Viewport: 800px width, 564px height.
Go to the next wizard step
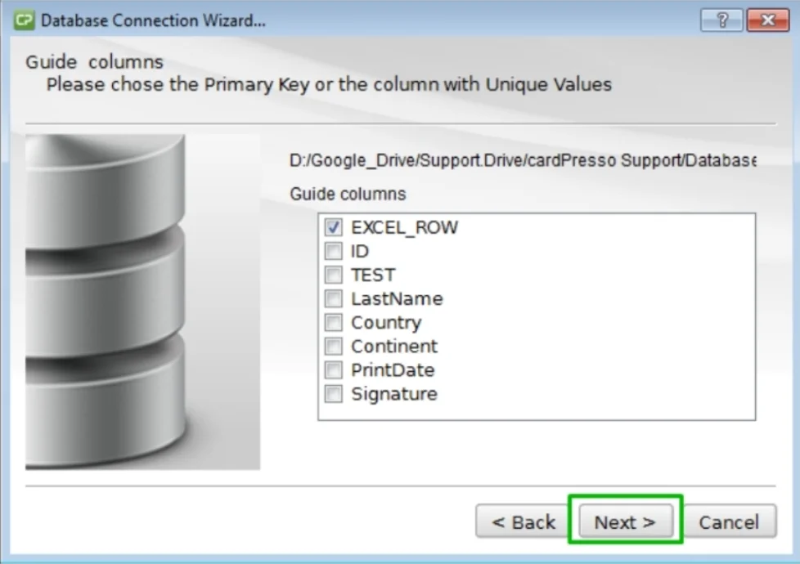pos(626,521)
